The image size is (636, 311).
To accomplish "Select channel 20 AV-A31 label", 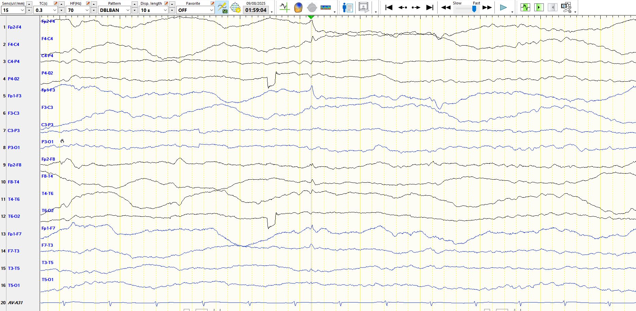I will click(x=15, y=302).
